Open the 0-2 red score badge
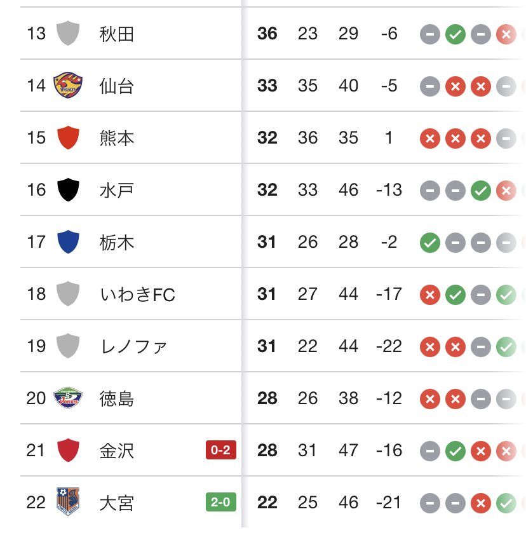Viewport: 526px width, 535px height. 220,450
